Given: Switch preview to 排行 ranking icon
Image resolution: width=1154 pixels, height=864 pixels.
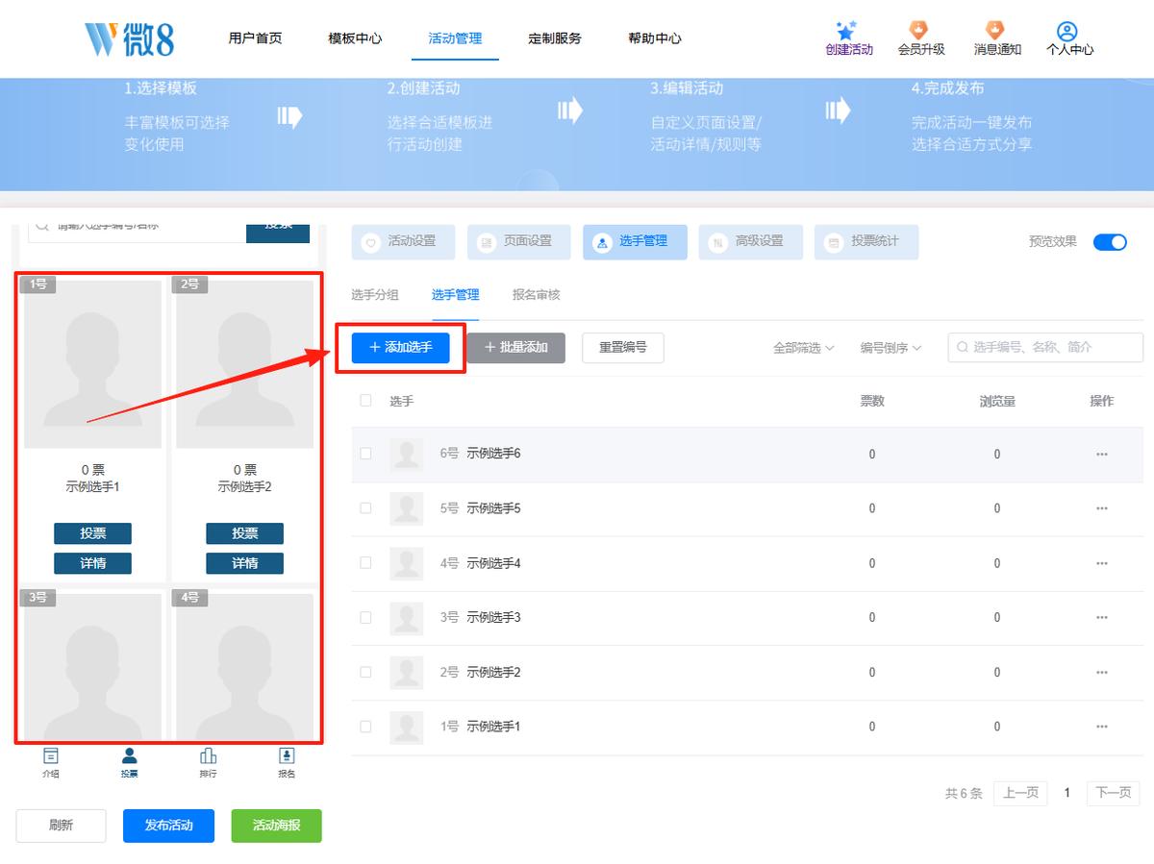Looking at the screenshot, I should (208, 755).
